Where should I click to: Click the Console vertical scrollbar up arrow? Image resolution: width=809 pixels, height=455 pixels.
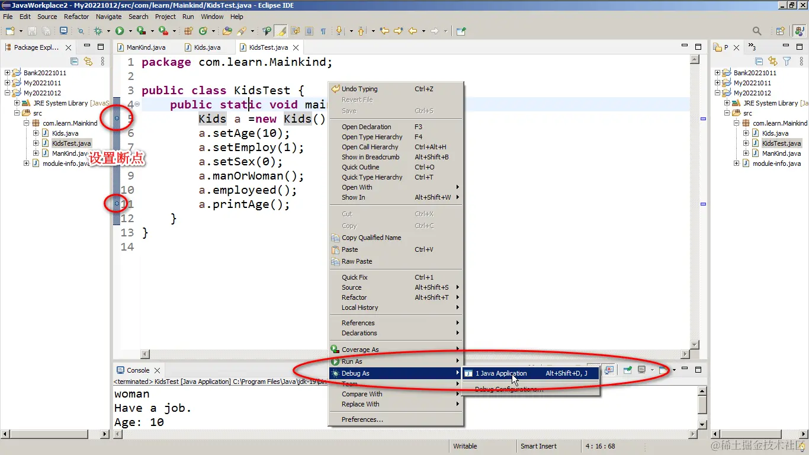coord(703,392)
